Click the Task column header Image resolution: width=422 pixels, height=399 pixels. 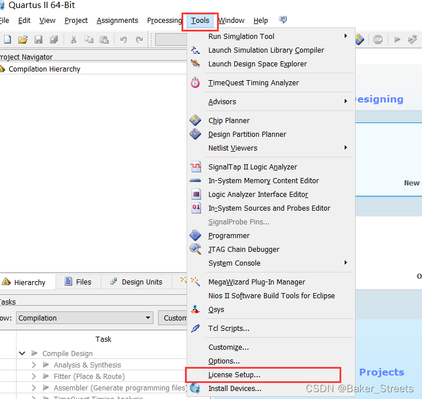pos(103,339)
